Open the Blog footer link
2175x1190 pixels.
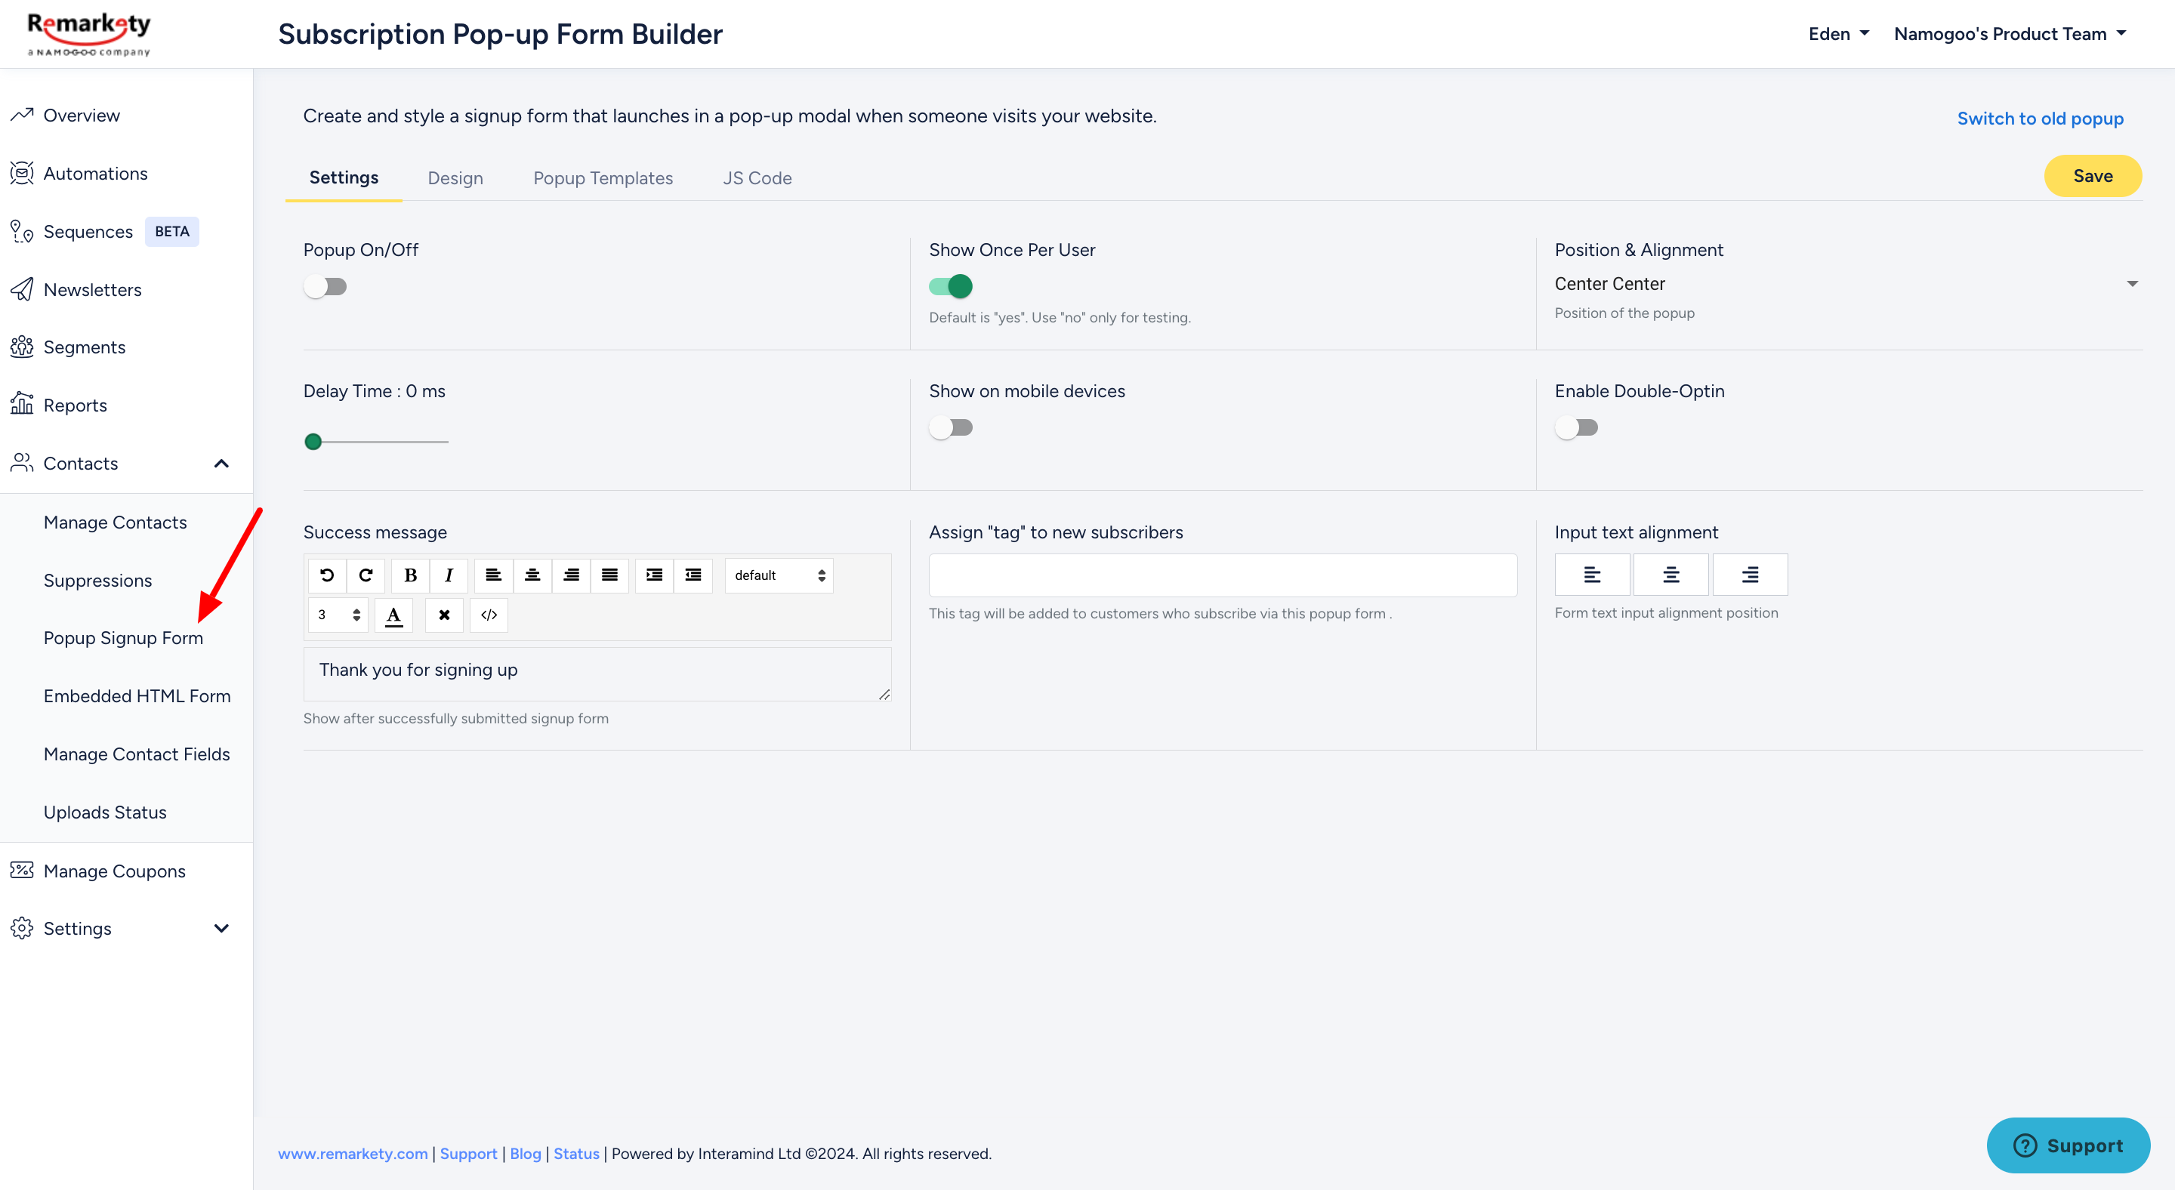525,1154
